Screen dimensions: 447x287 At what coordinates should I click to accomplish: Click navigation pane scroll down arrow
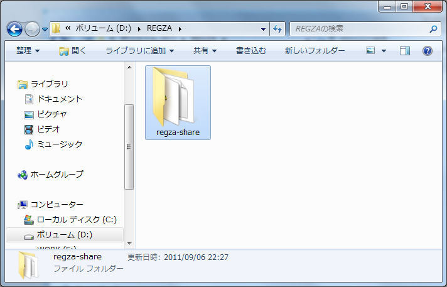[129, 244]
